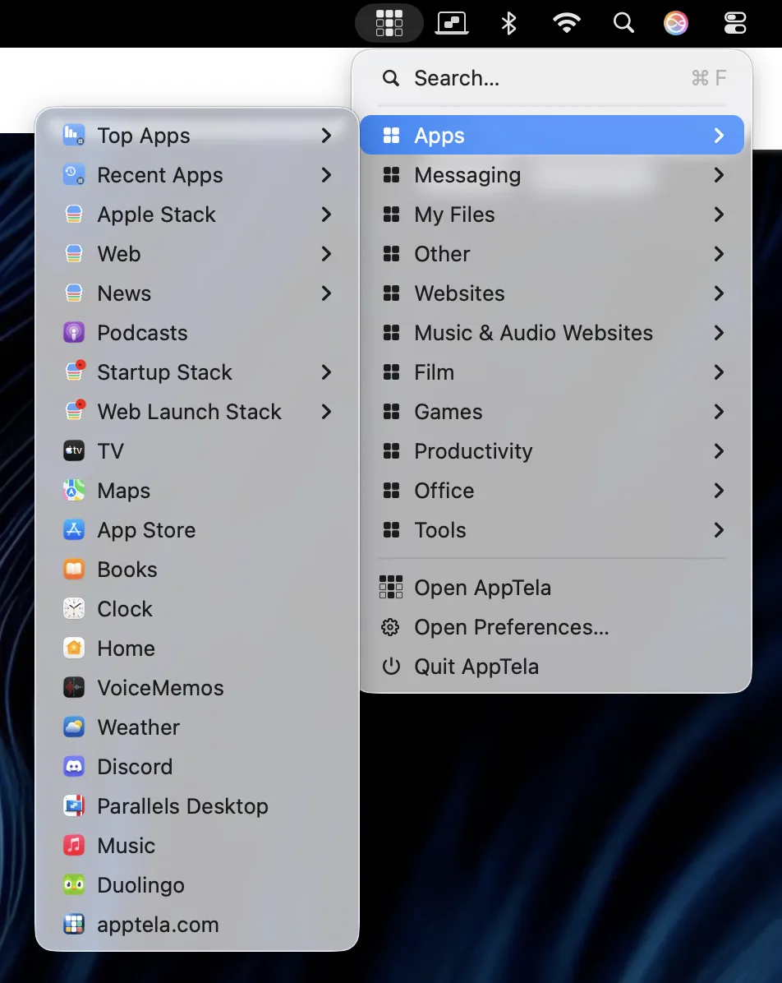The height and width of the screenshot is (983, 782).
Task: Click the Podcasts app icon
Action: [74, 332]
